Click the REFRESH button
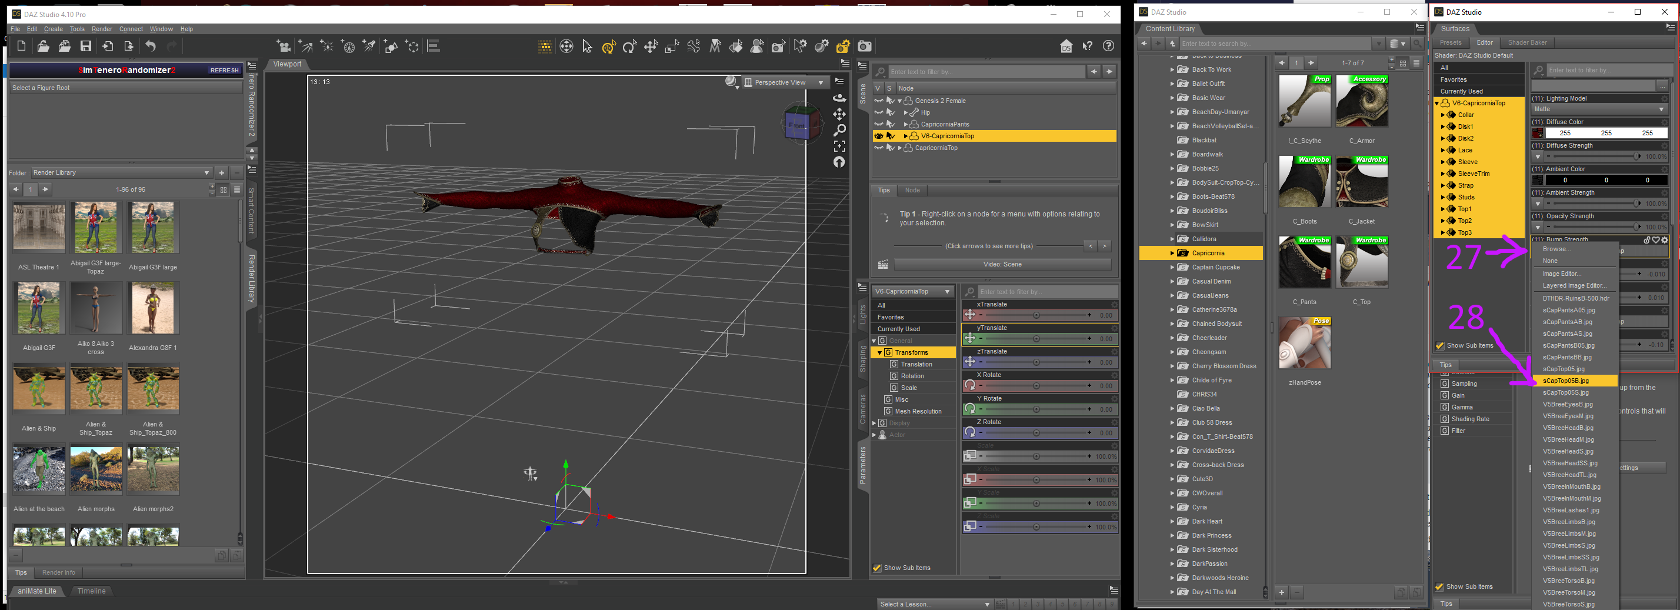Viewport: 1680px width, 610px height. point(224,71)
